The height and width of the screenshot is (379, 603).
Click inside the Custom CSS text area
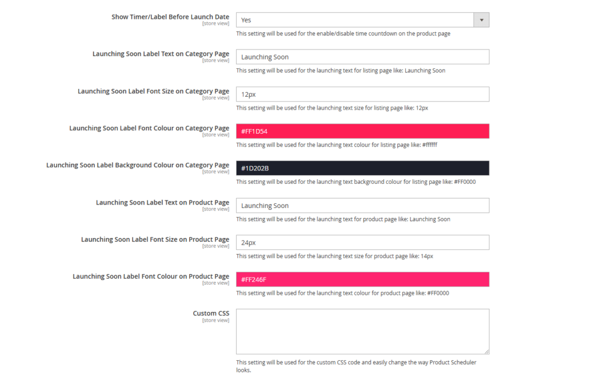tap(362, 330)
